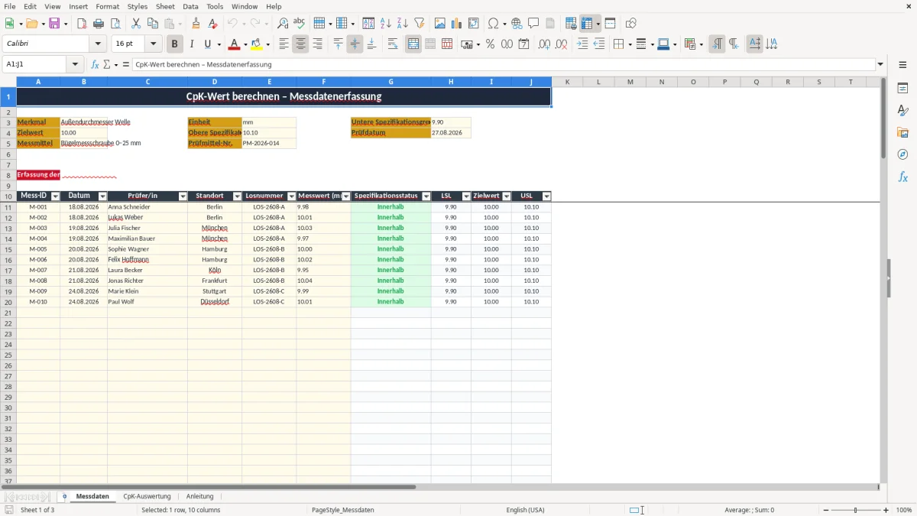917x516 pixels.
Task: Click the AutoFilter funnel icon
Action: coord(419,24)
